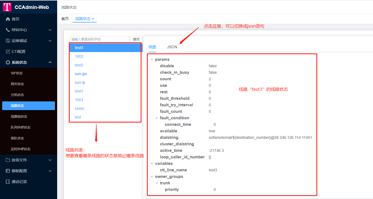Image resolution: width=373 pixels, height=199 pixels.
Task: Collapse the params tree node
Action: pyautogui.click(x=152, y=59)
